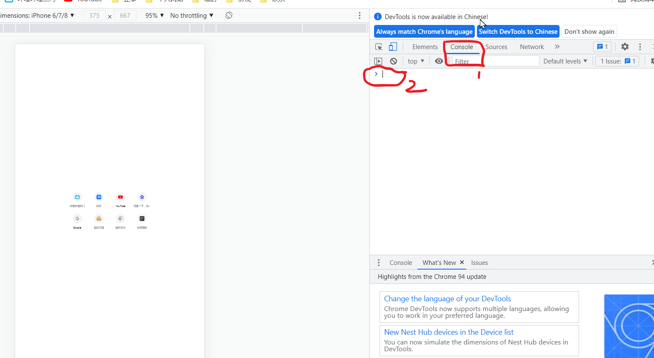Viewport: 654px width, 358px height.
Task: Close the What's New drawer tab
Action: (x=462, y=262)
